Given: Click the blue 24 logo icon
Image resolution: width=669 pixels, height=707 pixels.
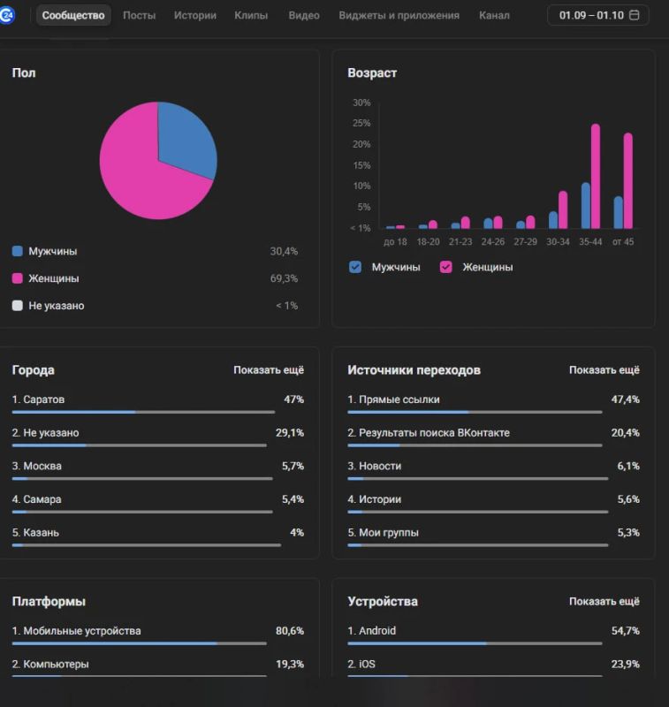Looking at the screenshot, I should 7,15.
